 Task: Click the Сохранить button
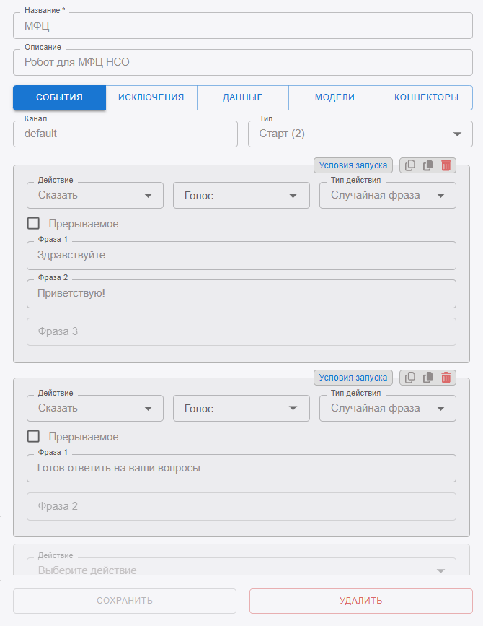(125, 601)
